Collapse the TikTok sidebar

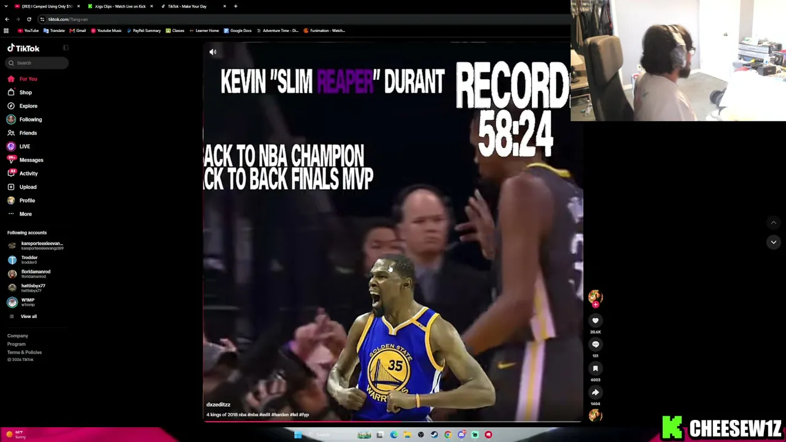point(66,48)
